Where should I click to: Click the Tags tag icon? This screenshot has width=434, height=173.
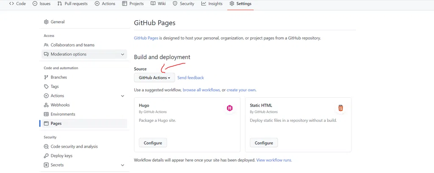point(46,86)
